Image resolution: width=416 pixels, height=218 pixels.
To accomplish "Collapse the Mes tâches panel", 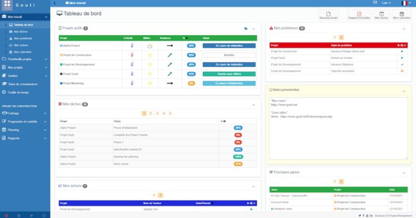I will click(253, 105).
